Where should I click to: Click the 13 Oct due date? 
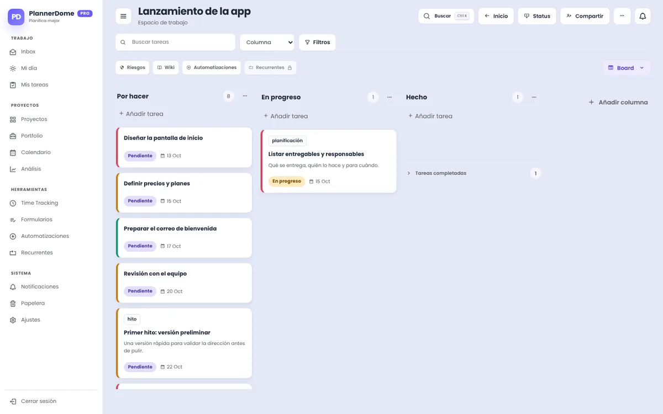(171, 156)
